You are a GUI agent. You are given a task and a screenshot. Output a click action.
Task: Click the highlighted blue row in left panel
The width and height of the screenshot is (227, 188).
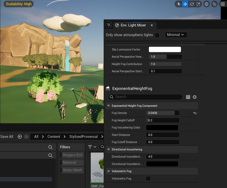tap(26, 179)
